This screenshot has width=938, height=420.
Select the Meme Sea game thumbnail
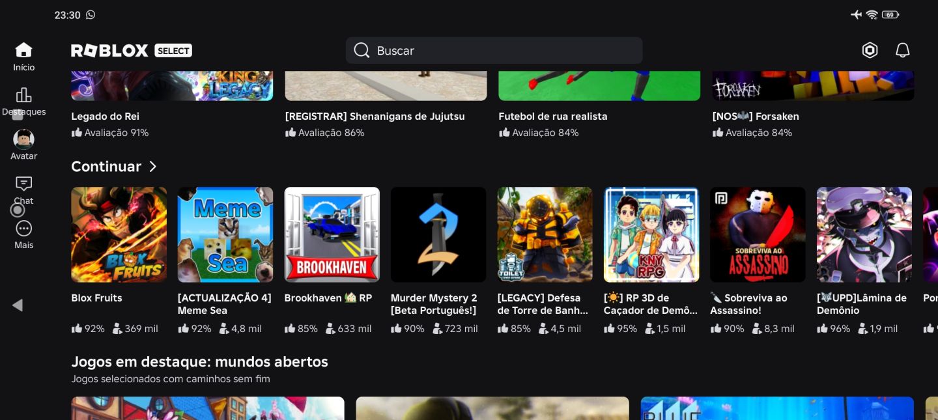point(225,234)
